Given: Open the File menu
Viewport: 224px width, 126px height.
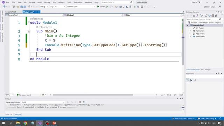Looking at the screenshot, I should coord(8,2).
